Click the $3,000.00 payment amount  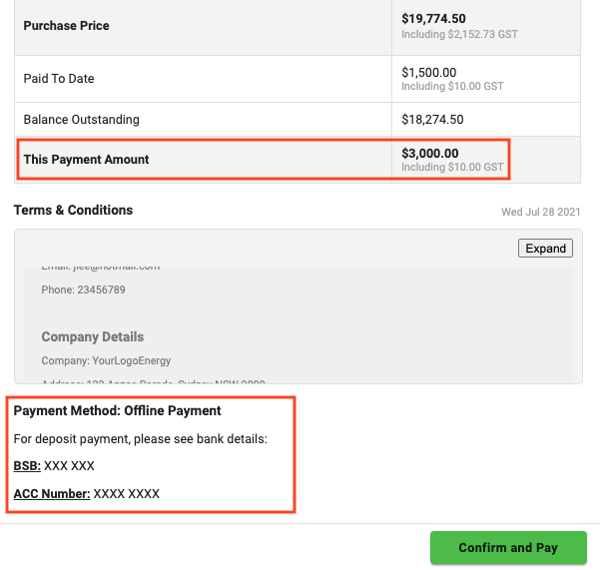[429, 153]
